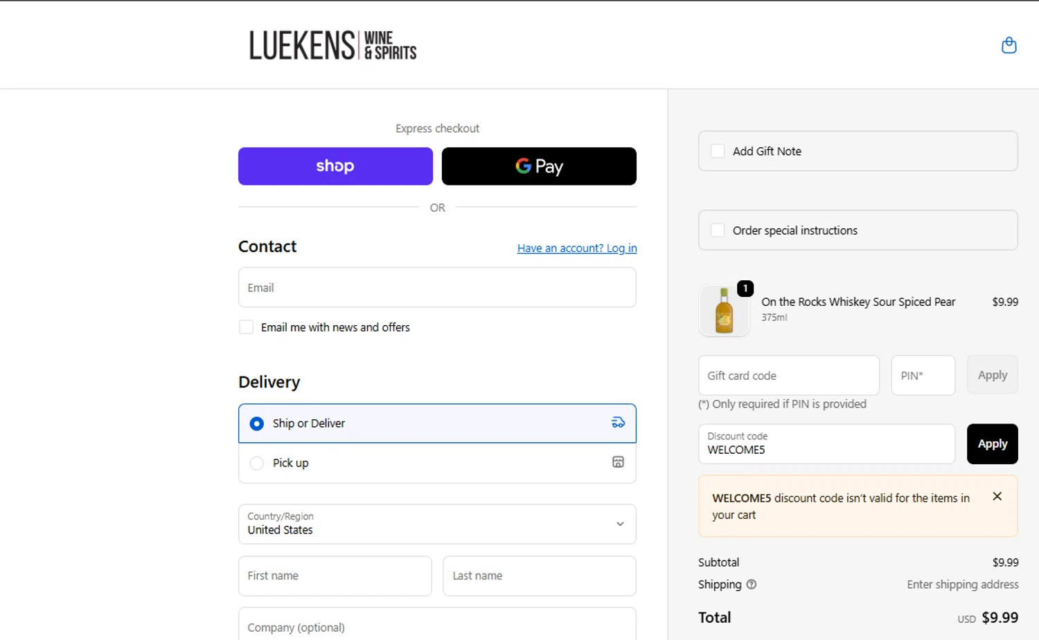Image resolution: width=1039 pixels, height=640 pixels.
Task: Follow the Have an account? Log in link
Action: click(577, 248)
